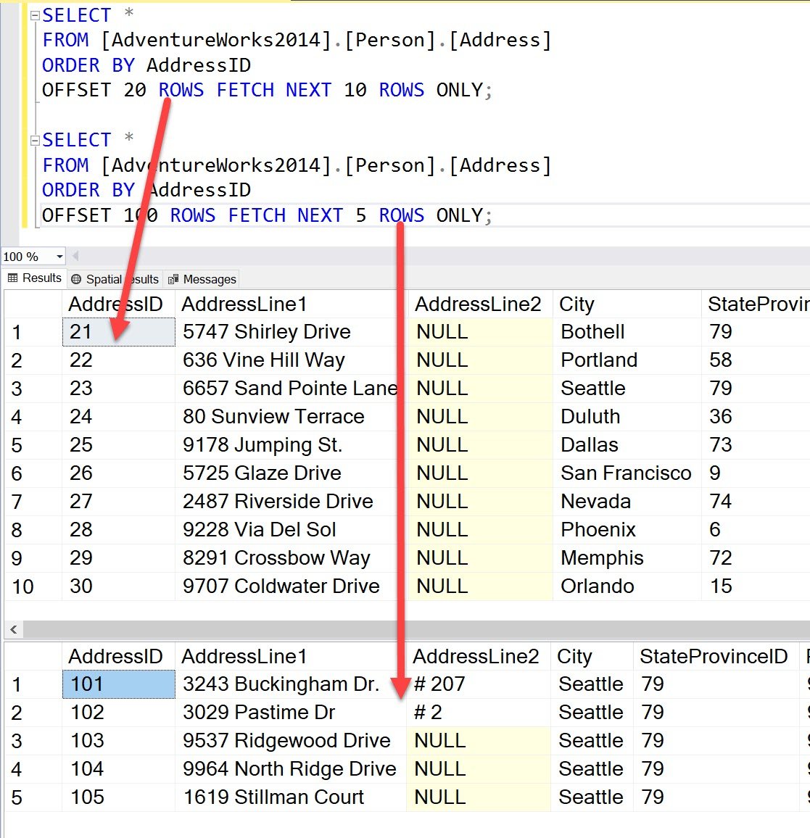Switch to the Results tab
This screenshot has height=838, width=810.
(x=35, y=278)
